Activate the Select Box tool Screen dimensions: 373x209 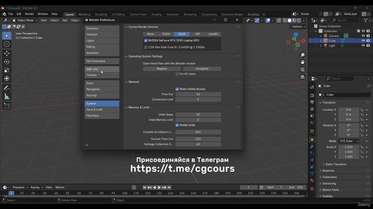[6, 35]
